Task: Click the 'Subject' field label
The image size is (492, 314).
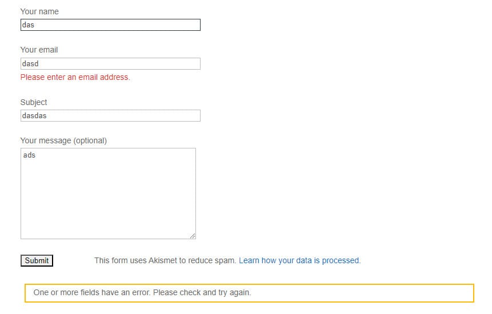Action: pos(34,102)
